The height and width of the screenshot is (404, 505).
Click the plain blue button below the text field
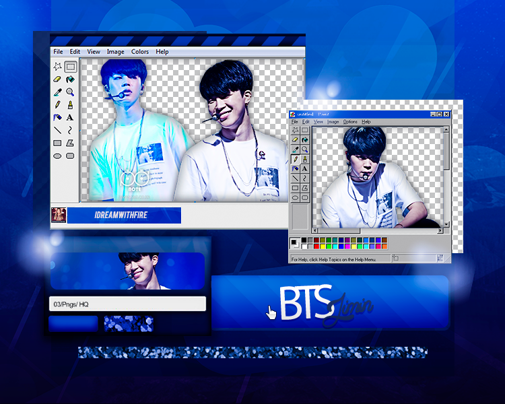click(73, 323)
